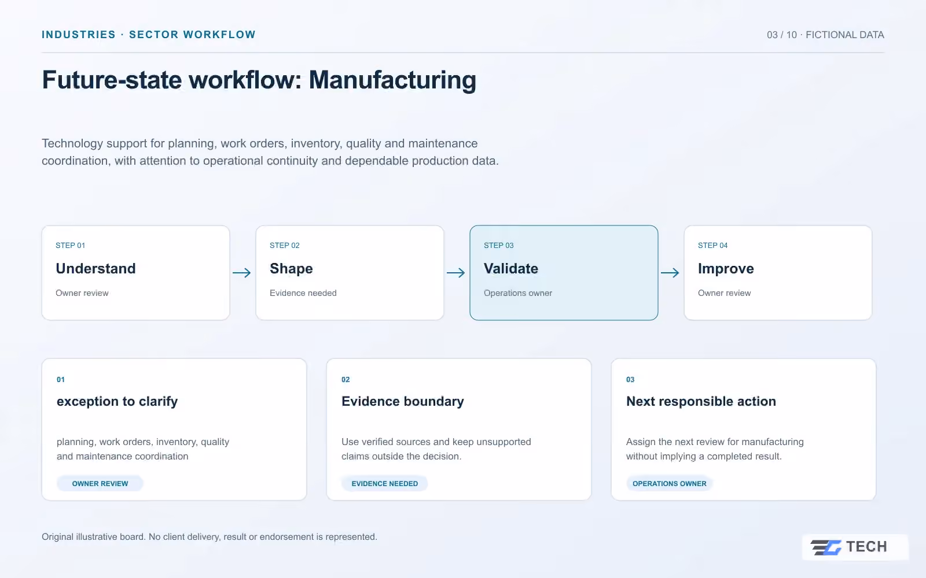The height and width of the screenshot is (578, 926).
Task: Select the Shape step card
Action: click(350, 273)
